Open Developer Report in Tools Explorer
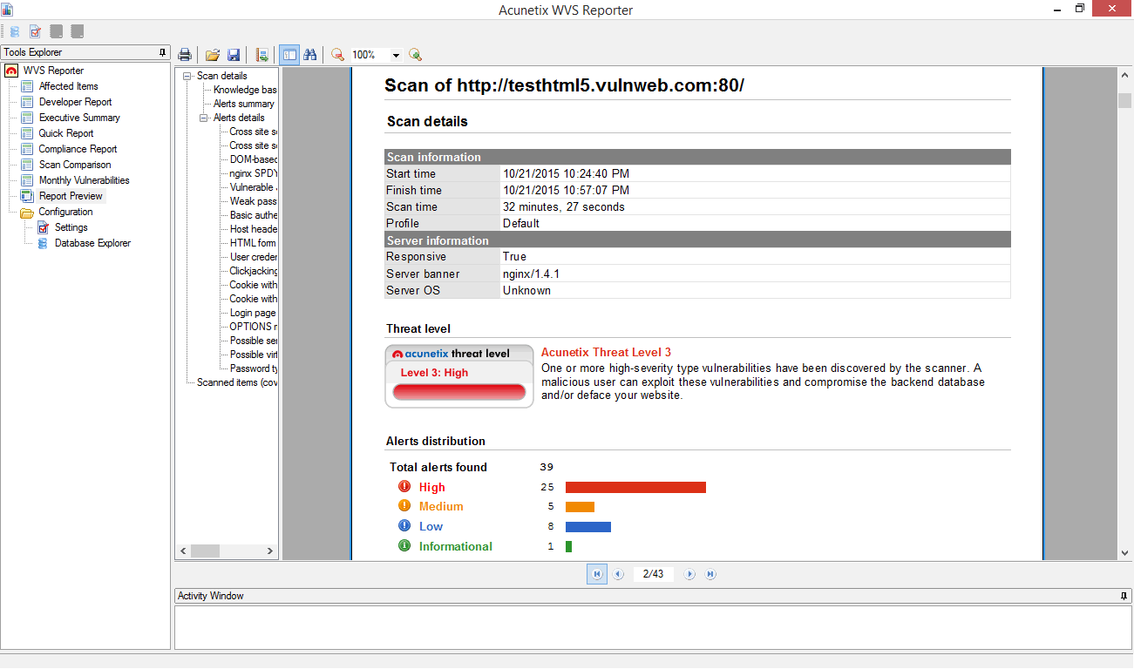This screenshot has width=1134, height=669. [75, 102]
